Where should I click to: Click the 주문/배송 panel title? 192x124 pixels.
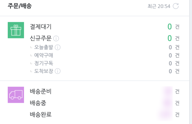point(20,6)
